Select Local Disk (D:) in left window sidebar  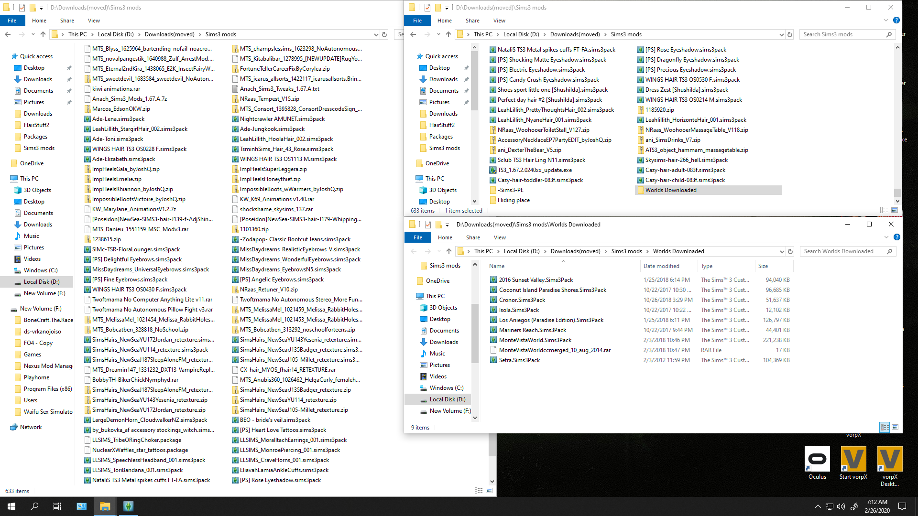[x=42, y=282]
